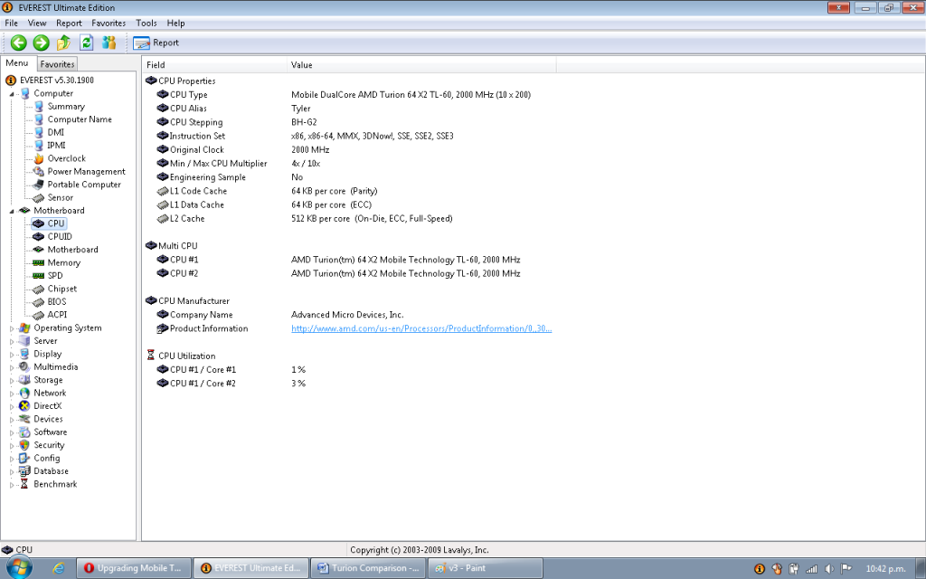
Task: Click the Security shield icon
Action: (x=24, y=445)
